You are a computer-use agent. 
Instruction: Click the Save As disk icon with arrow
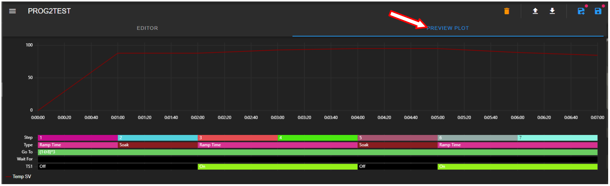581,11
